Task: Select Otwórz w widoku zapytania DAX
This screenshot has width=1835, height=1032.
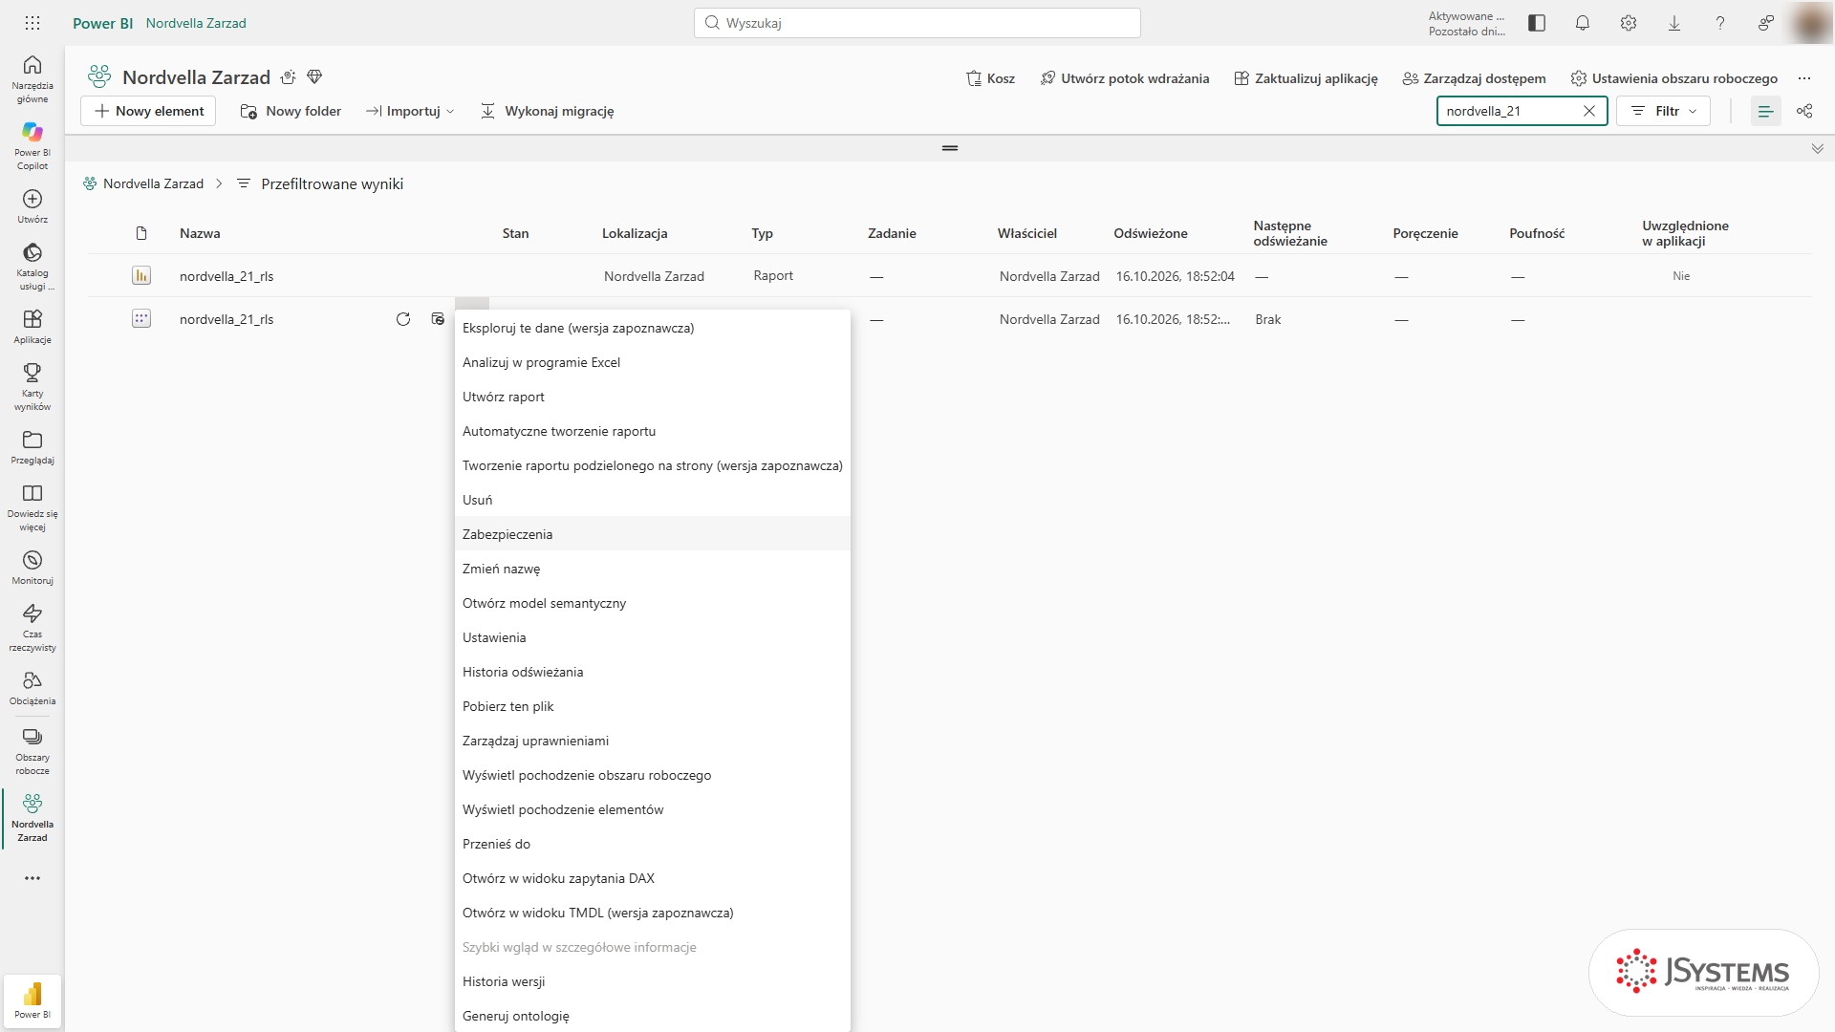Action: [x=653, y=878]
